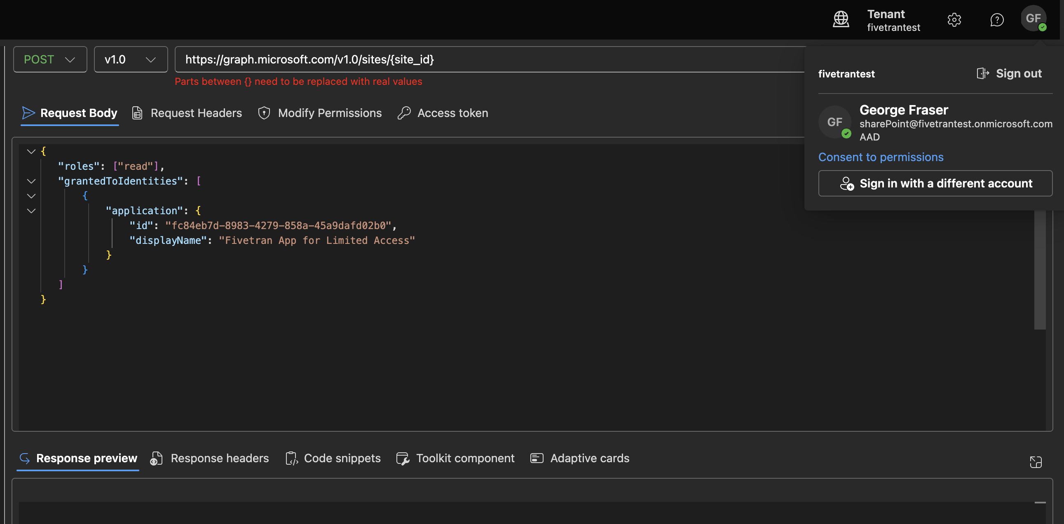Click the GF profile avatar in header
The image size is (1064, 524).
point(1034,18)
